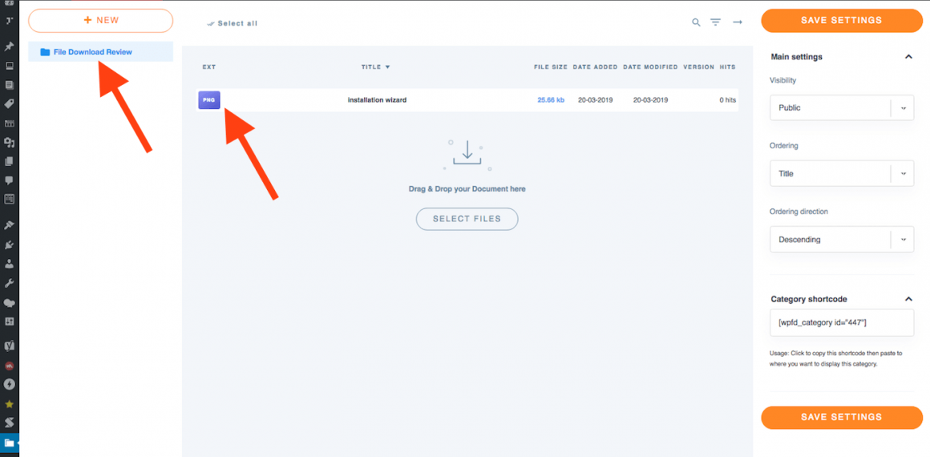Click the calendar icon in admin sidebar
This screenshot has height=457, width=930.
point(9,200)
